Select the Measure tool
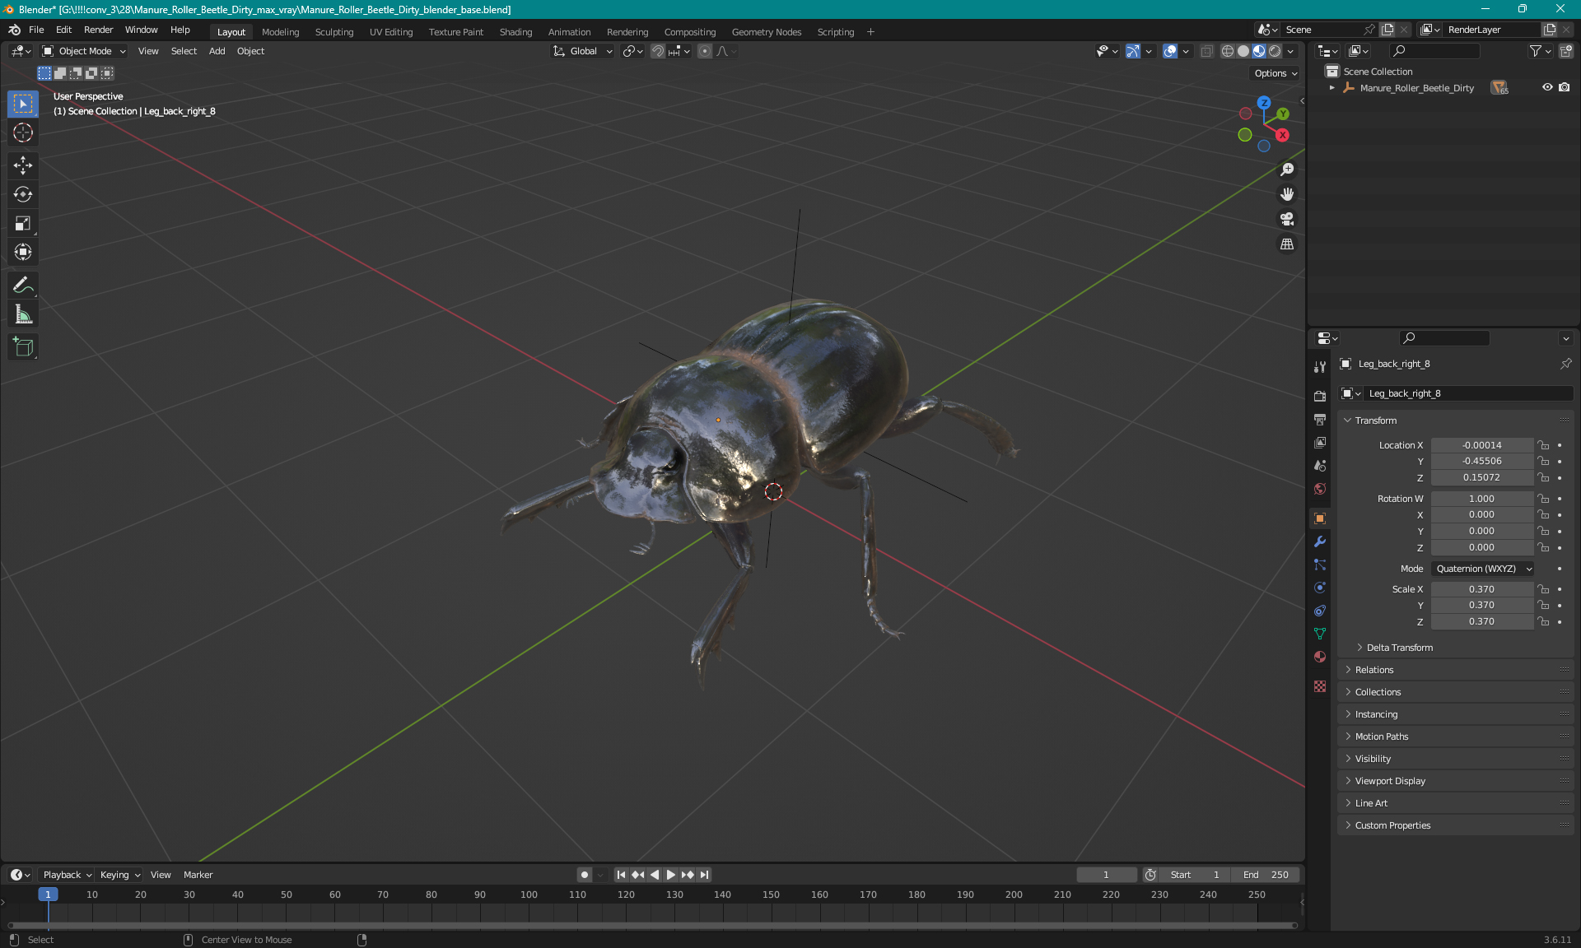 pyautogui.click(x=23, y=314)
